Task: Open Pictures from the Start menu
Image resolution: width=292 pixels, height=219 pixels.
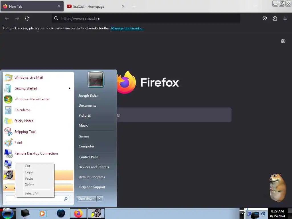Action: click(x=85, y=115)
